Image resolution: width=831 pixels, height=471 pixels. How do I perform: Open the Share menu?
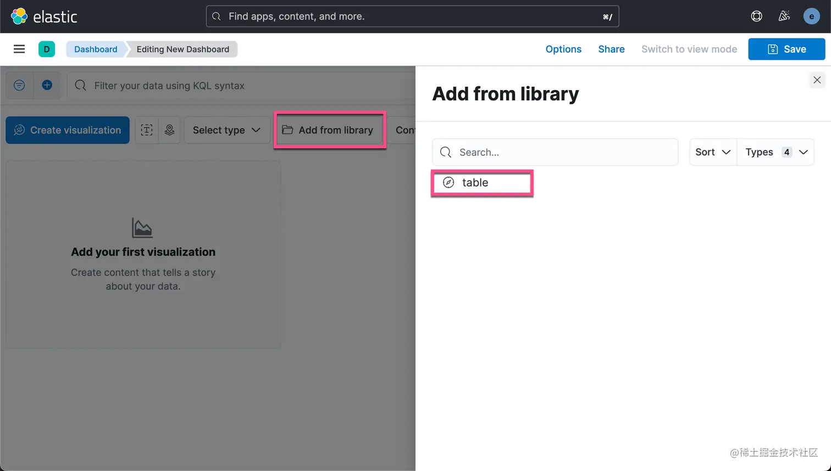611,49
